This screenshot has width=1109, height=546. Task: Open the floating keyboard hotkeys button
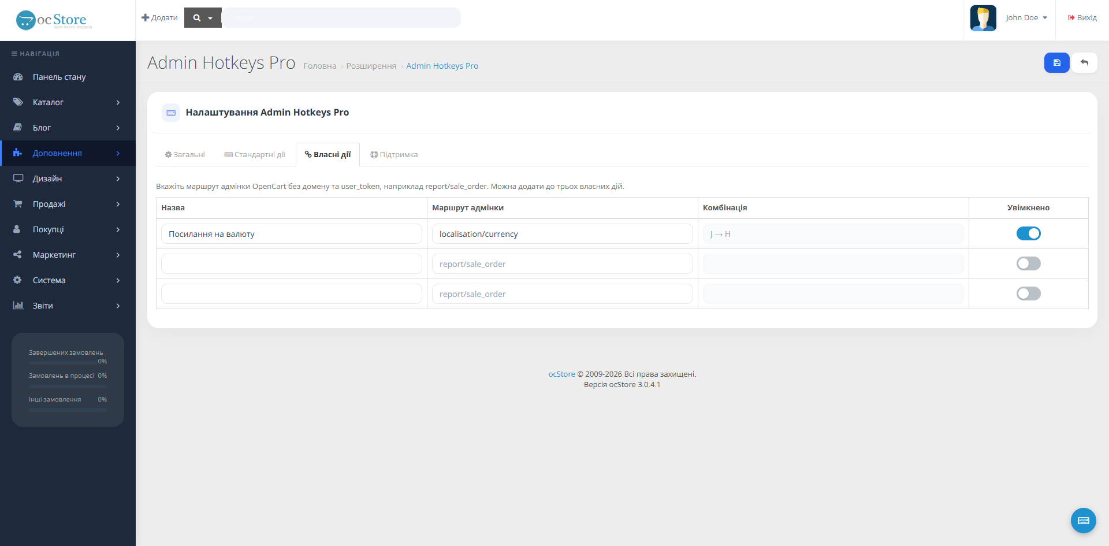pos(1083,521)
